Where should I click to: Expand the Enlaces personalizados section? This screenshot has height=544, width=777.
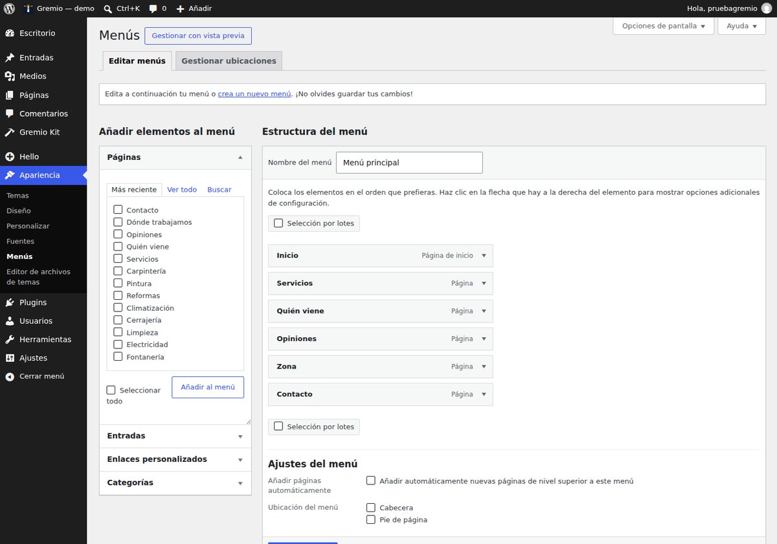pyautogui.click(x=240, y=460)
